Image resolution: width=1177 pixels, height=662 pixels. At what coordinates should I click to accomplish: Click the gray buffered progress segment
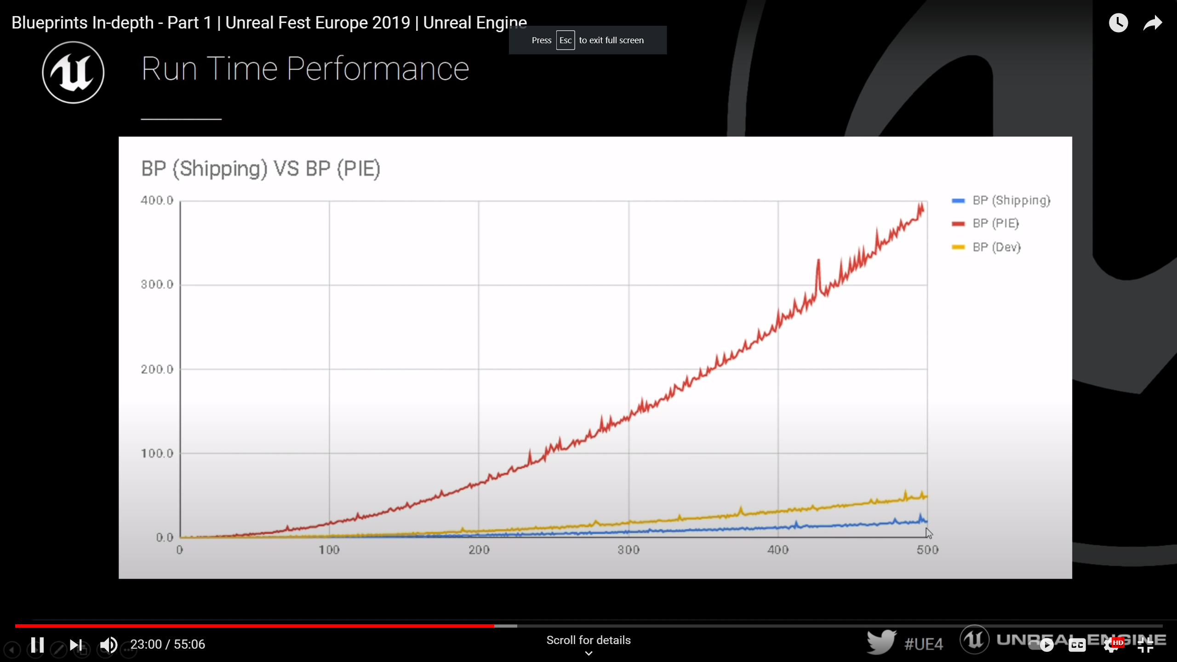pos(506,626)
